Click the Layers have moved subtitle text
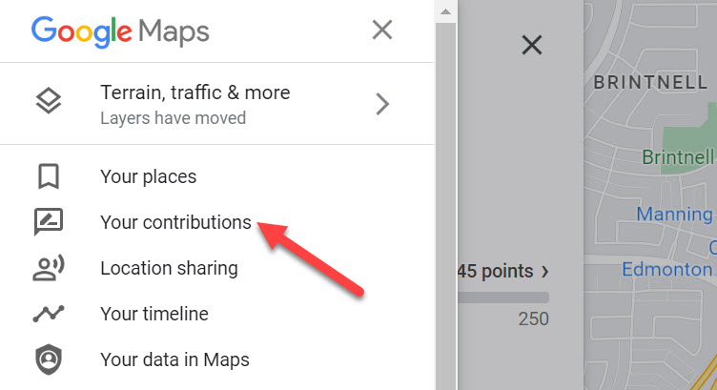This screenshot has width=717, height=390. (x=174, y=118)
